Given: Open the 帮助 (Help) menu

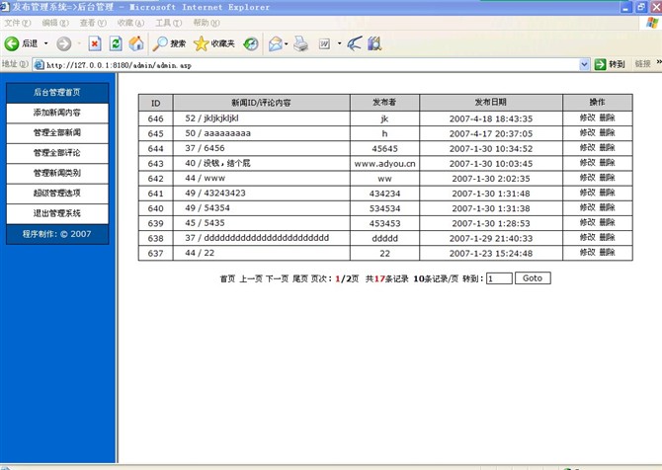Looking at the screenshot, I should coord(207,23).
